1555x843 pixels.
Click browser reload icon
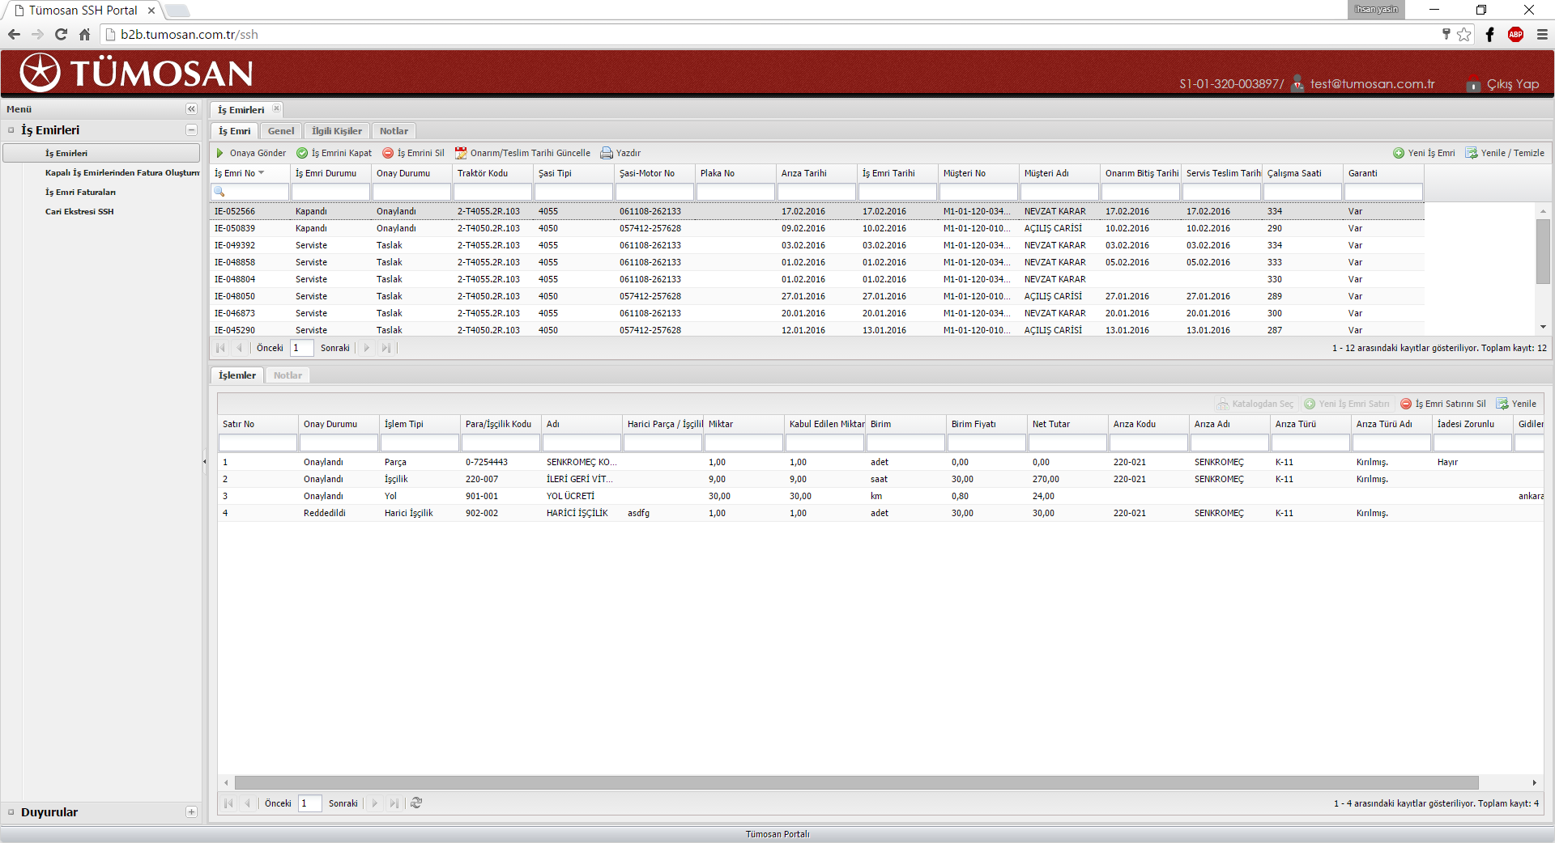click(61, 34)
